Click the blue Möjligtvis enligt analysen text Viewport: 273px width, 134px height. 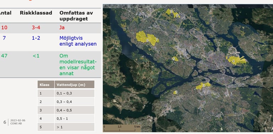(78, 41)
